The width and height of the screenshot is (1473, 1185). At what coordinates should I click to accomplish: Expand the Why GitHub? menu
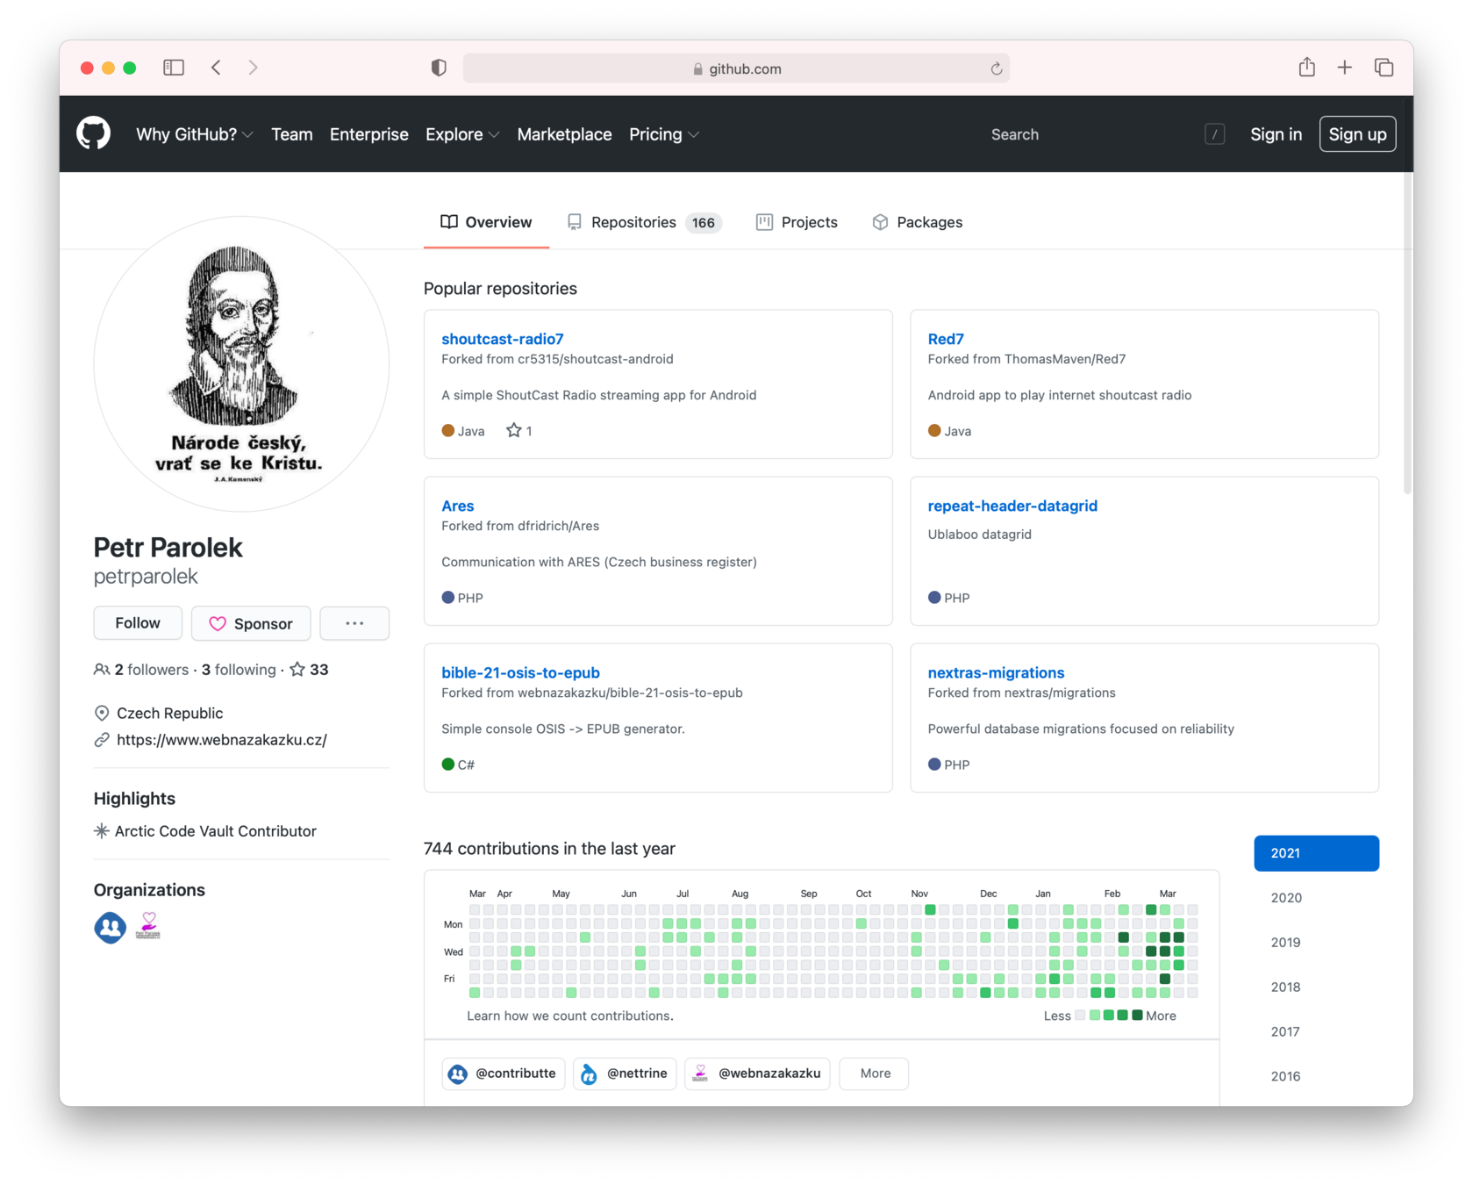point(194,134)
